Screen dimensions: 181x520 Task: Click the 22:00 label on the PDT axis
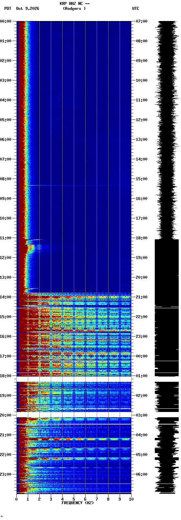tap(6, 455)
